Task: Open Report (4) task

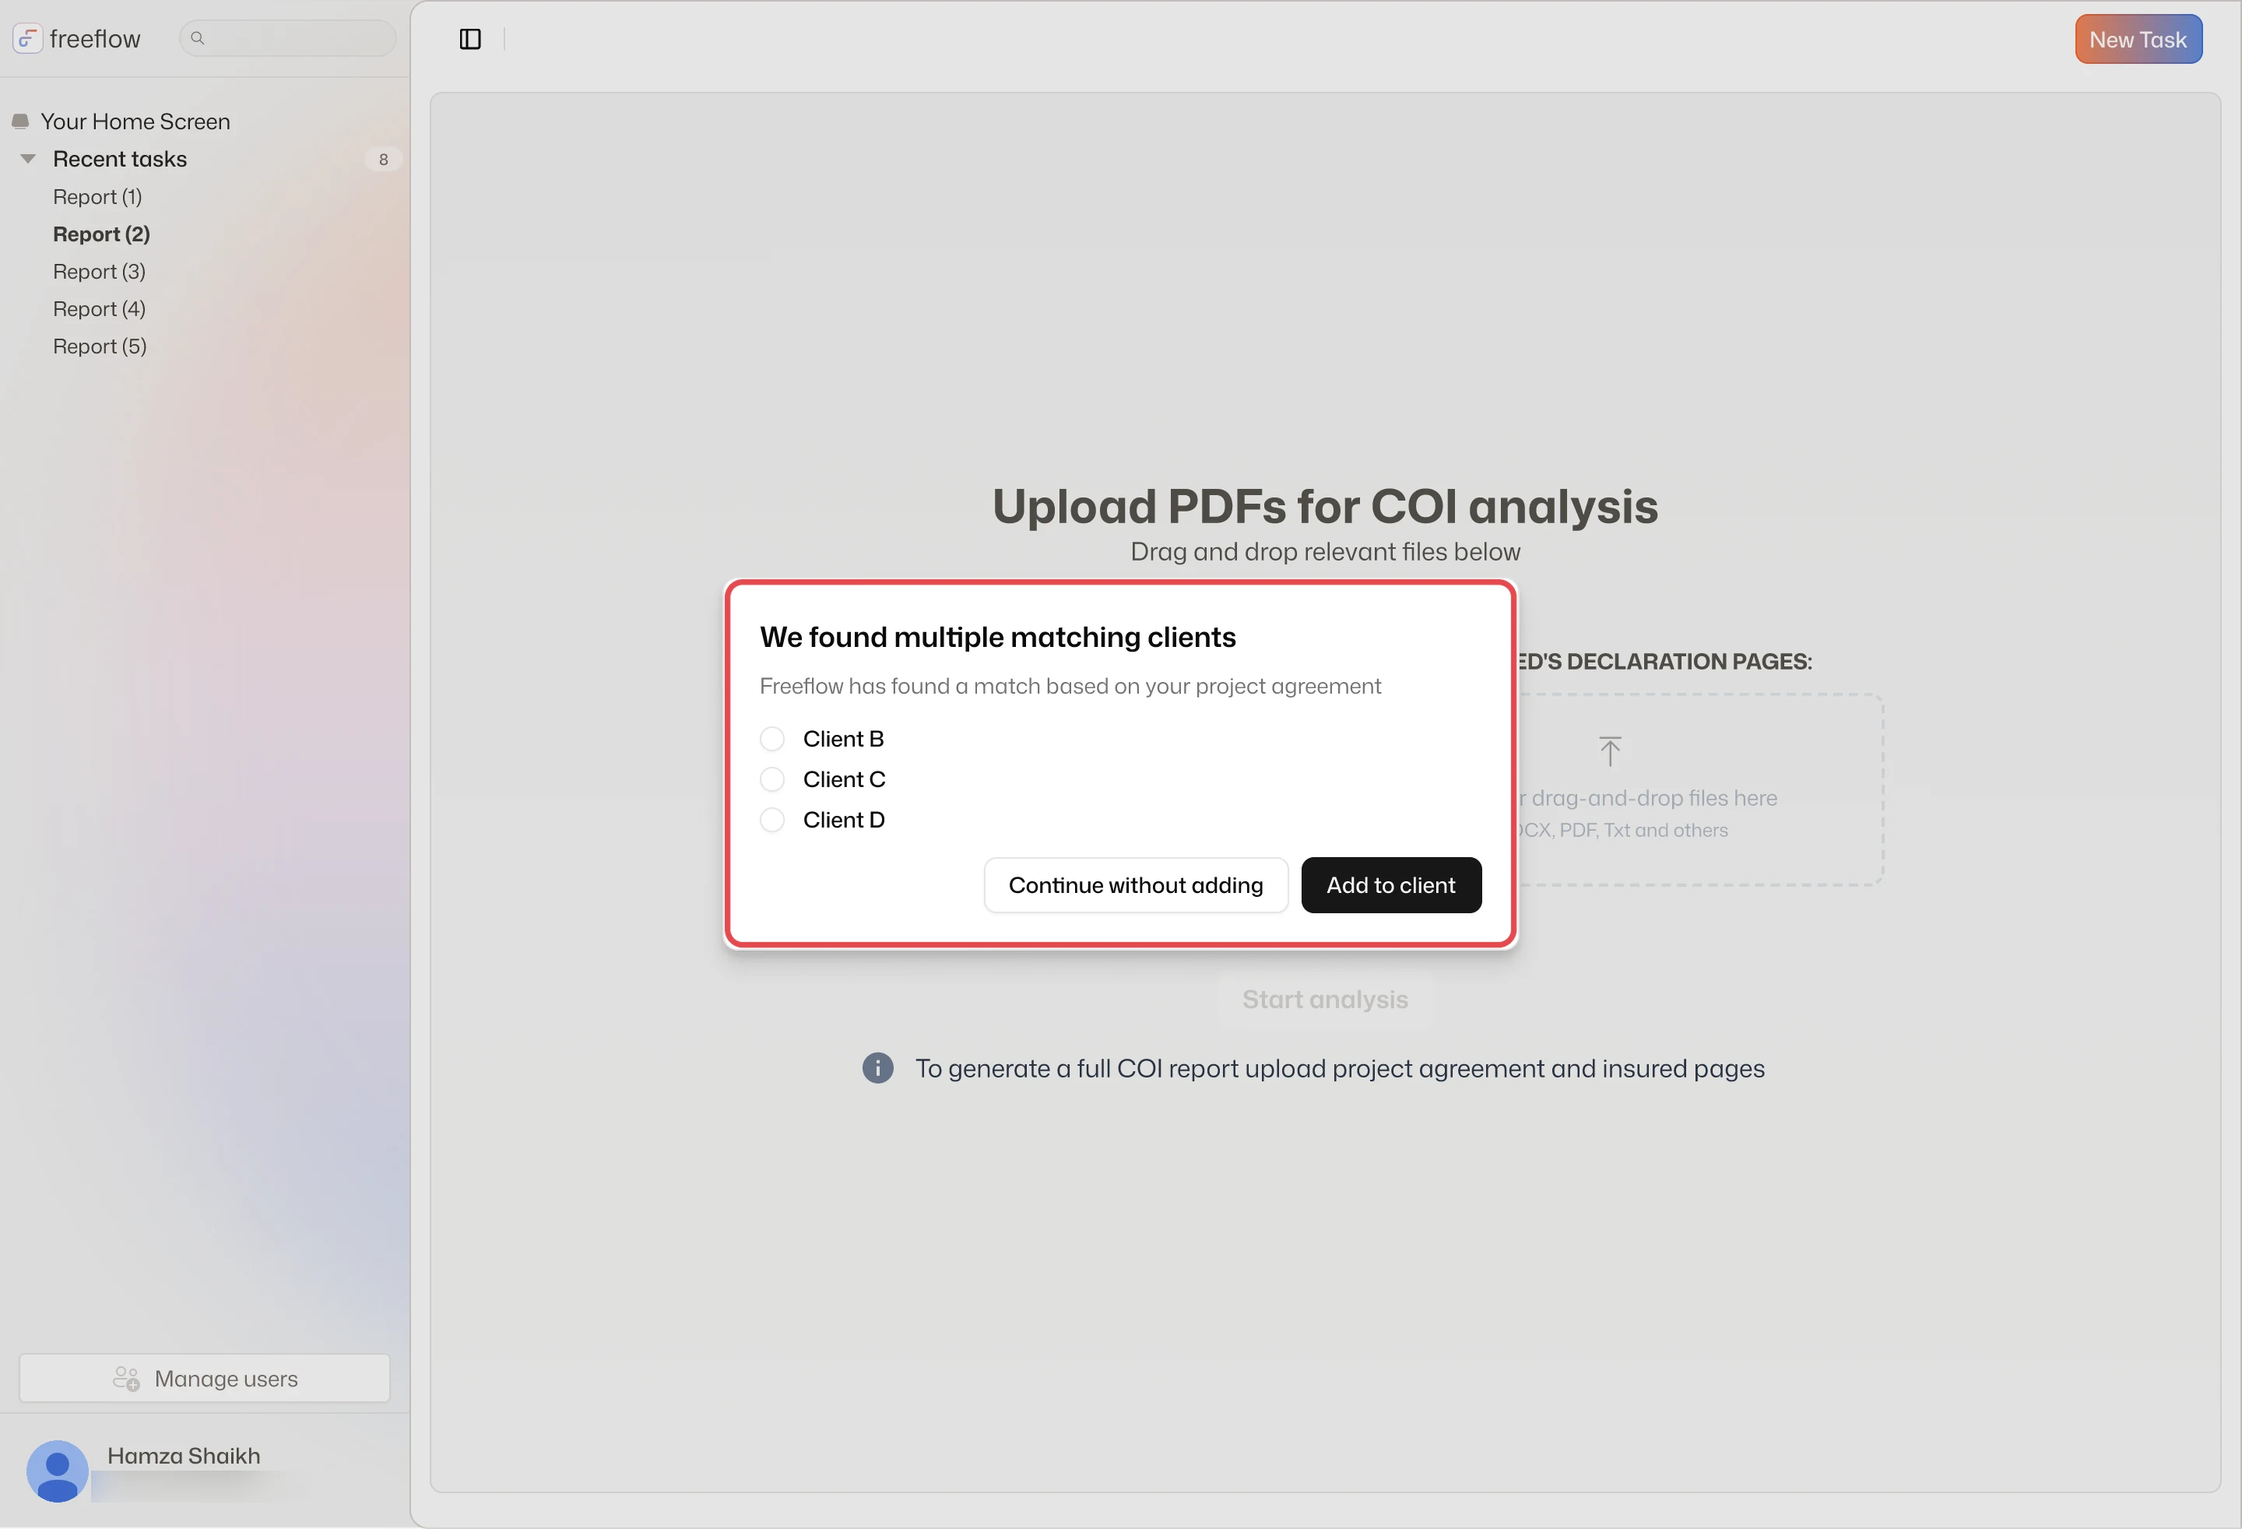Action: 100,310
